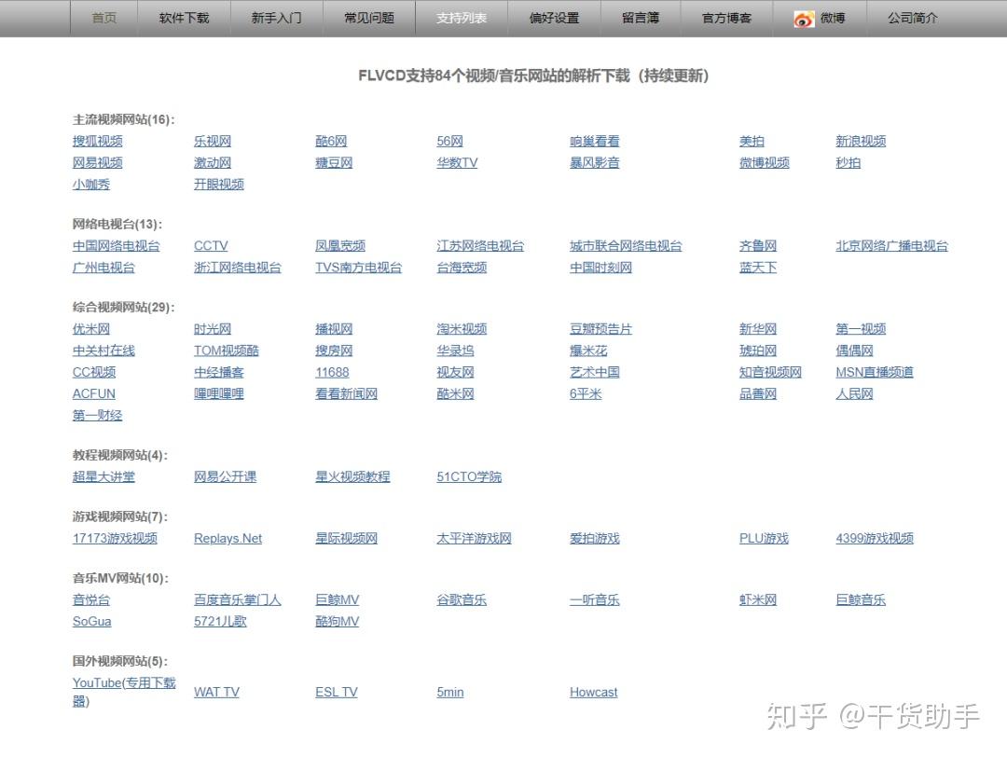Open the 搜狐视频 link

[x=97, y=142]
